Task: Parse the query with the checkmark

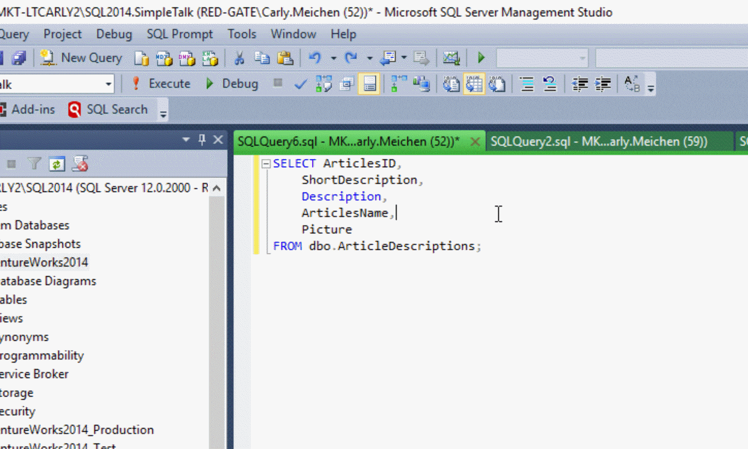Action: [x=301, y=84]
